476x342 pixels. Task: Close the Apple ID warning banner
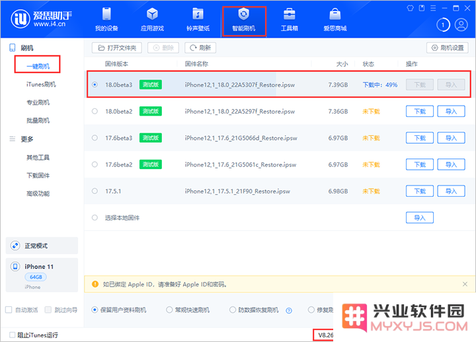tap(465, 284)
